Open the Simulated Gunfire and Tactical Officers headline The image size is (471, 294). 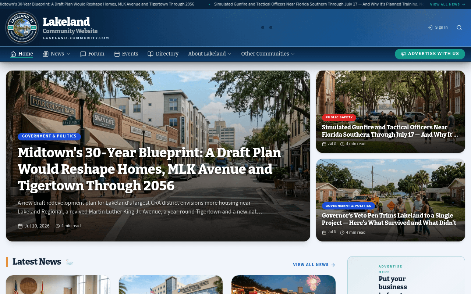(x=390, y=131)
